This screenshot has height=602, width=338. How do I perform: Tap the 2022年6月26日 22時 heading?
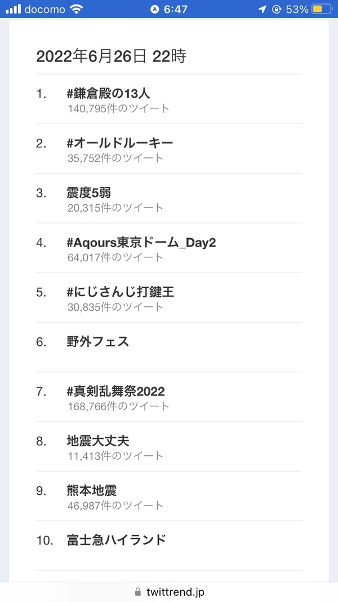[111, 57]
